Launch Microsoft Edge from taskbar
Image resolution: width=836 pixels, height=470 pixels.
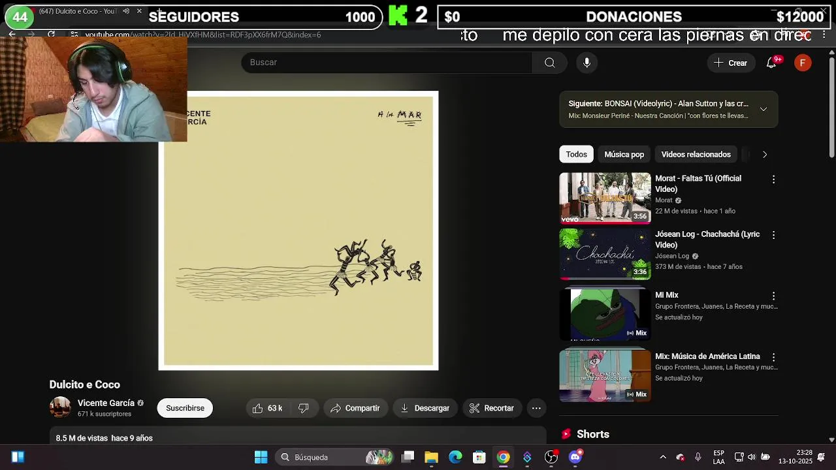(x=455, y=457)
